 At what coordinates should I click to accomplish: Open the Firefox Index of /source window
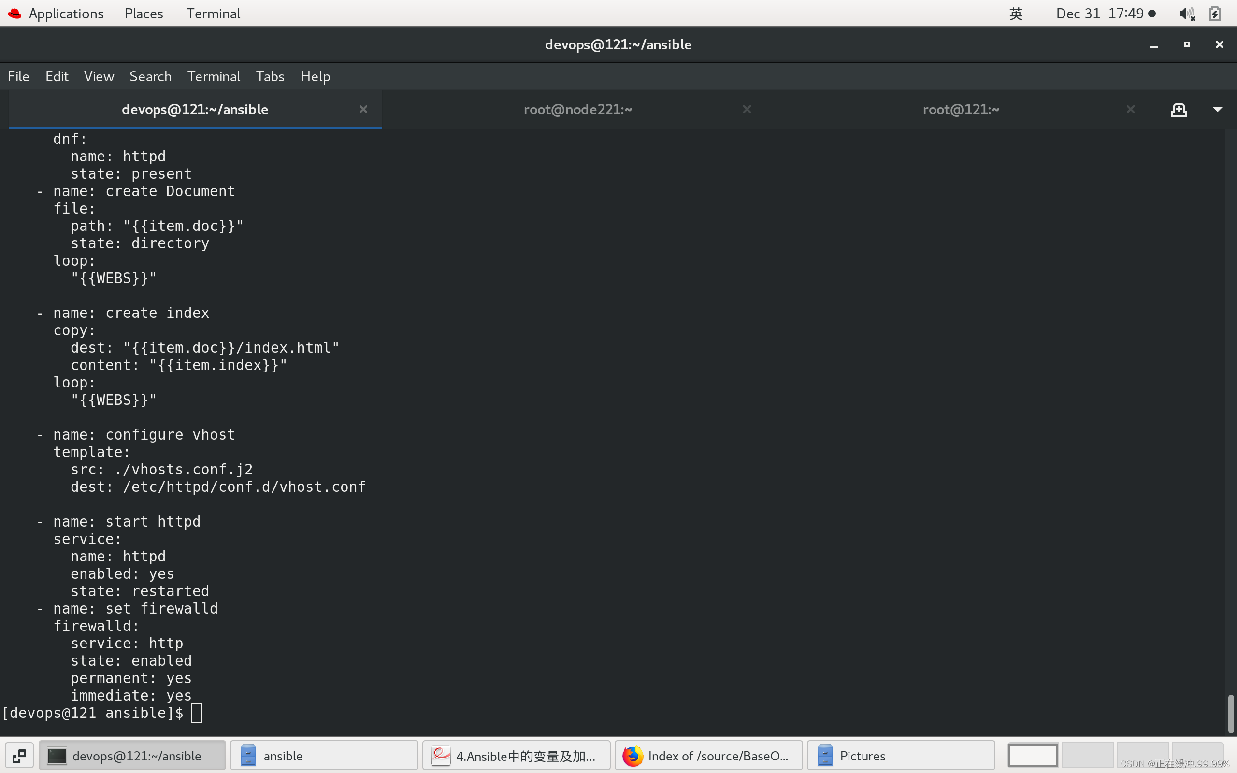[708, 756]
